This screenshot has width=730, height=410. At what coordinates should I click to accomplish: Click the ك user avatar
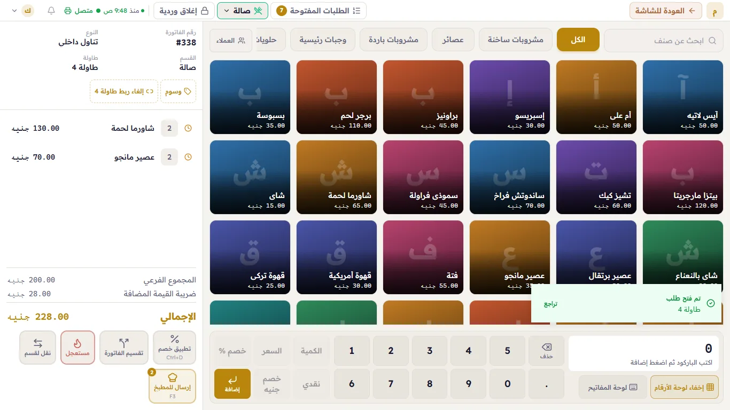(28, 11)
